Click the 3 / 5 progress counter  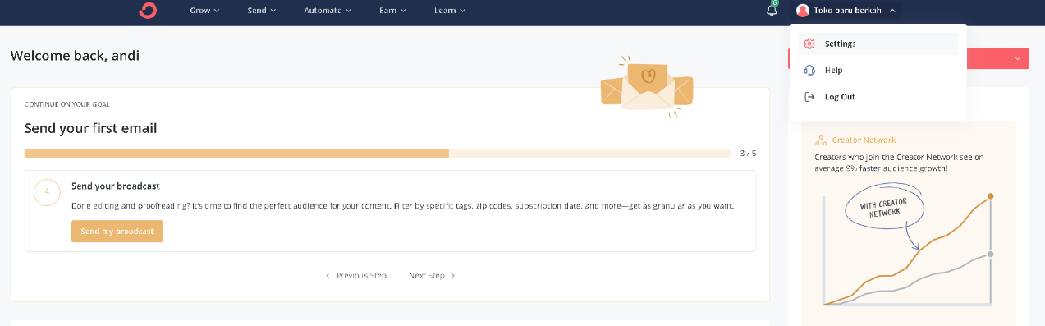[x=748, y=154]
